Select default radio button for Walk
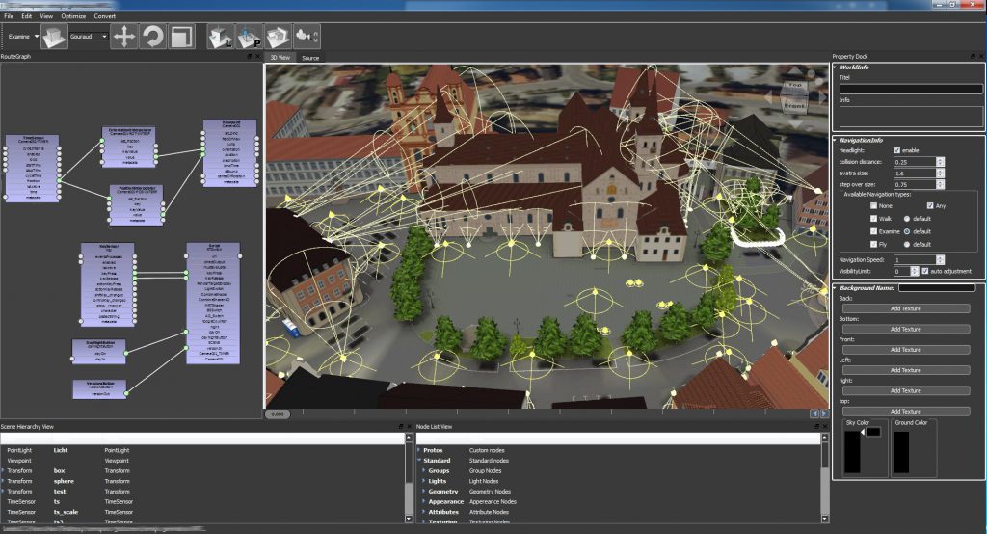Screen dimensions: 987x534 907,219
